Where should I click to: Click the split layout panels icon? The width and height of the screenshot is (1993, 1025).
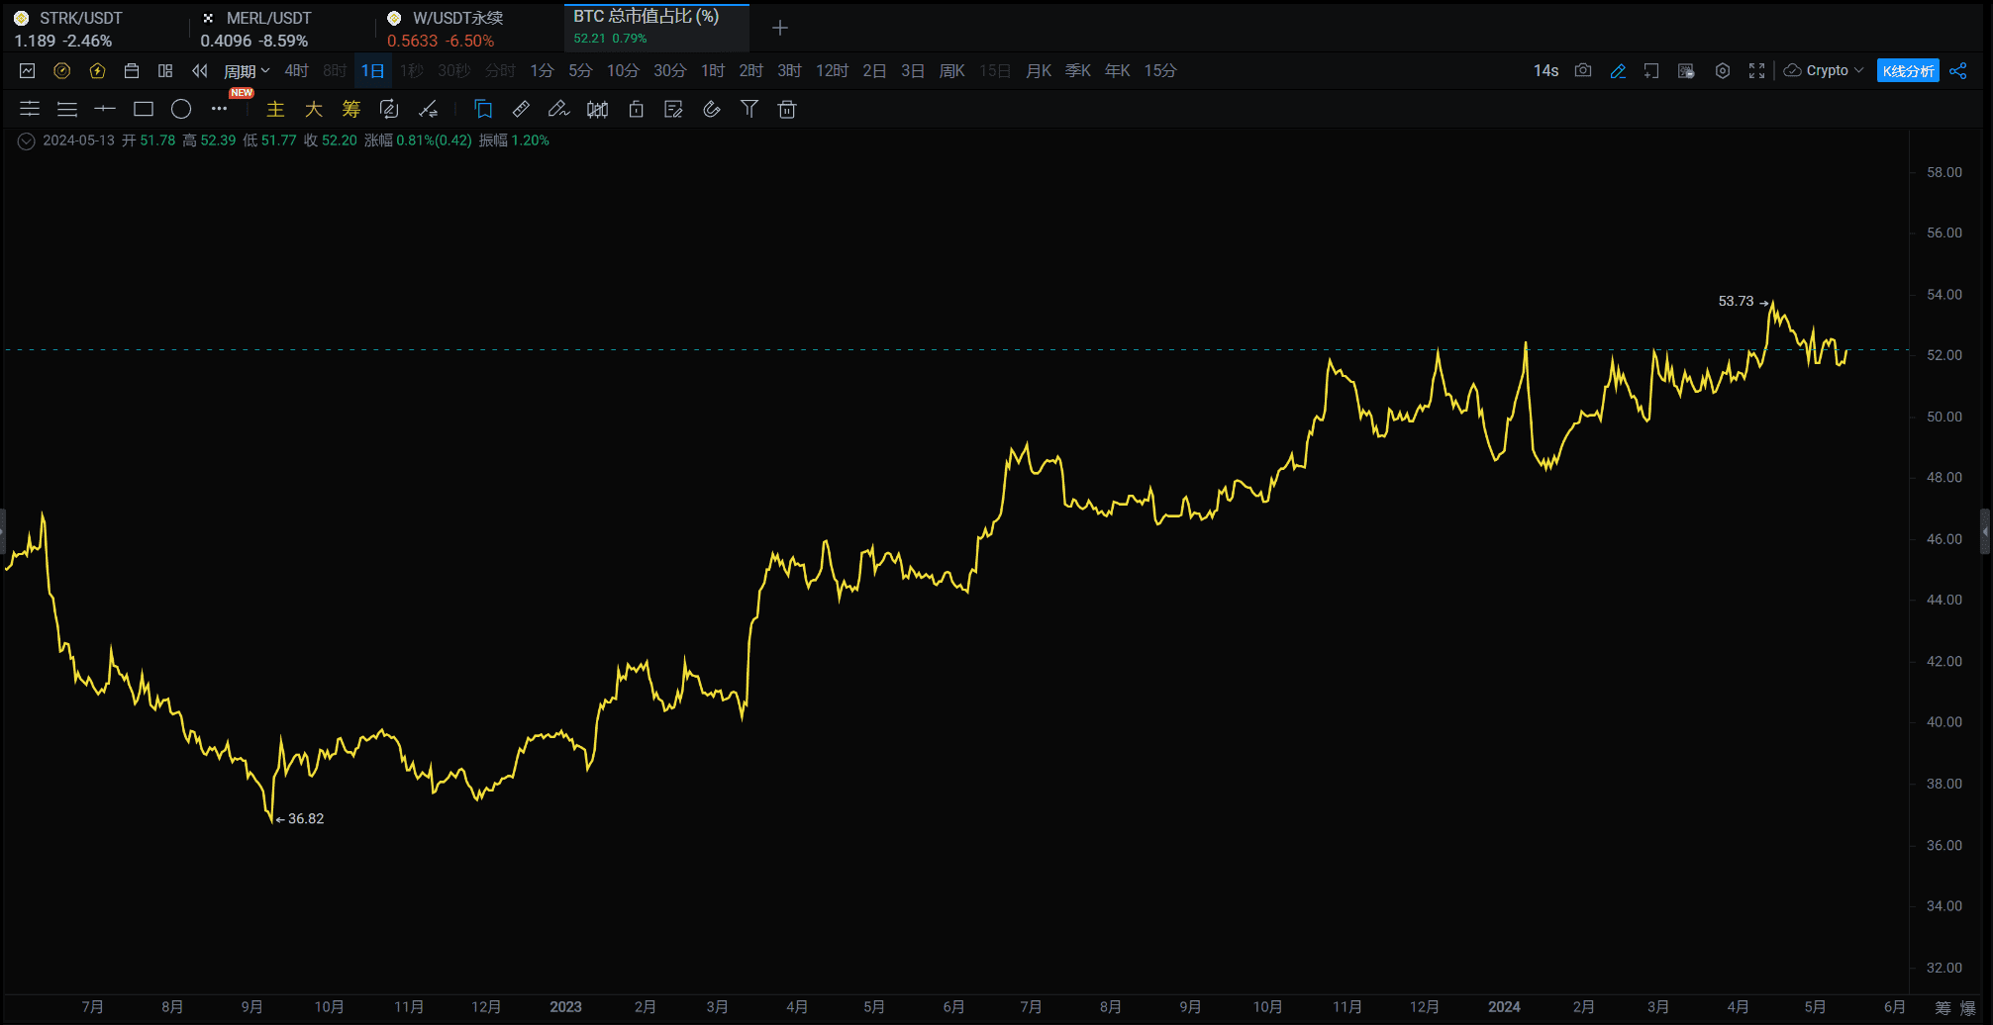(165, 70)
